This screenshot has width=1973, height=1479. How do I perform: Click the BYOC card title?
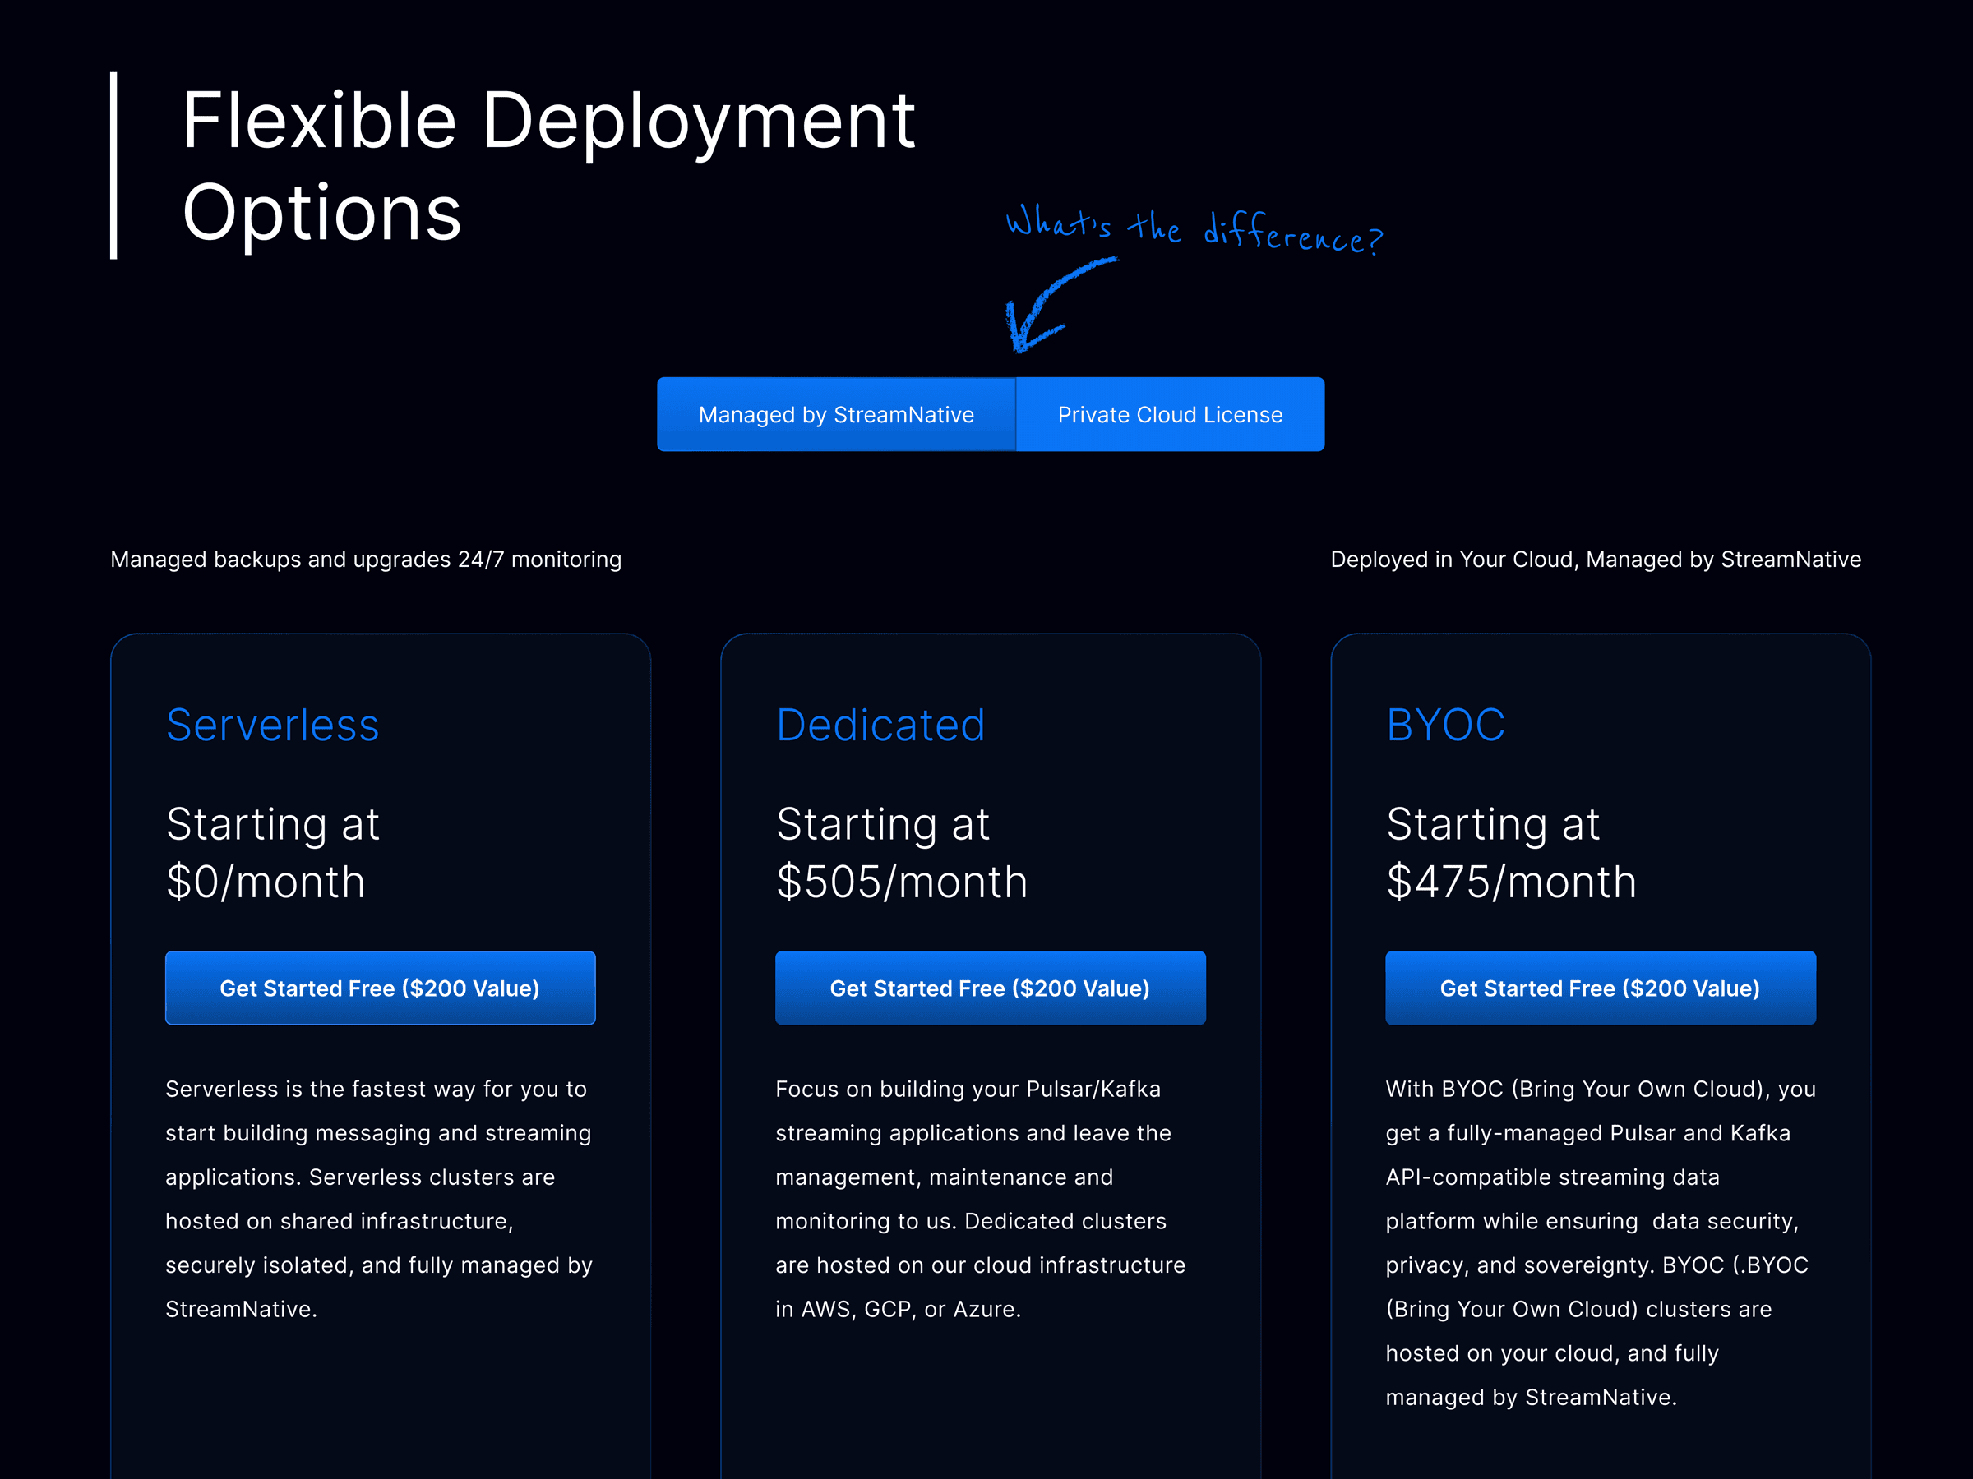coord(1446,725)
